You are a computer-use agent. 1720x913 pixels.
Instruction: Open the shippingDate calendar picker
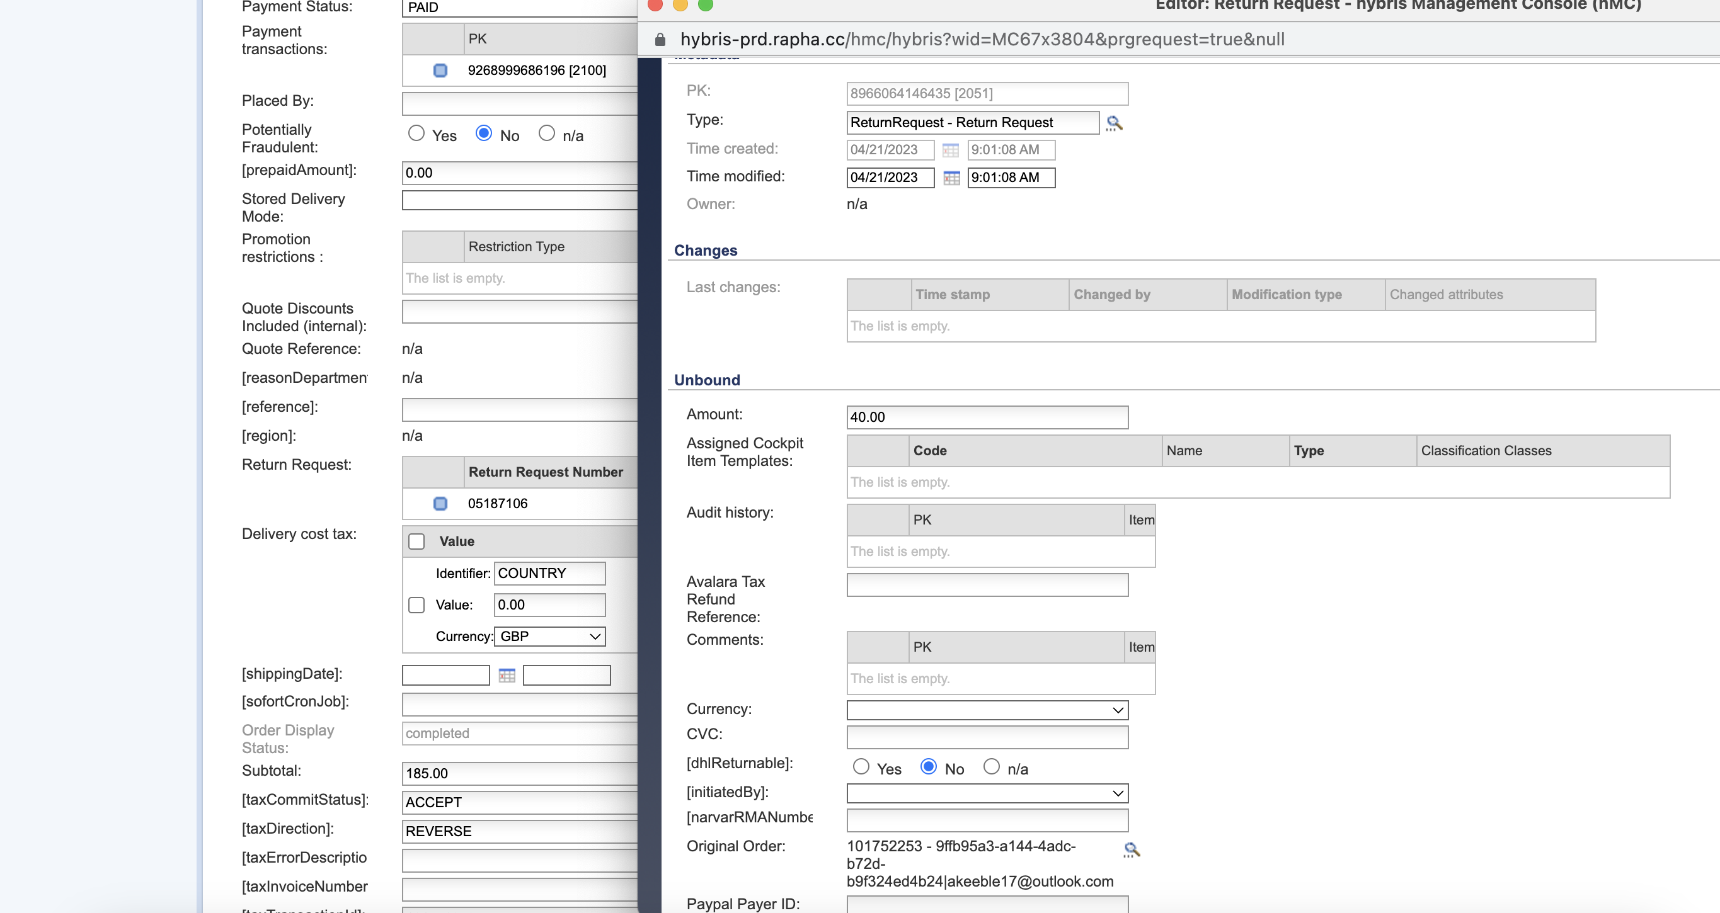[x=507, y=676]
